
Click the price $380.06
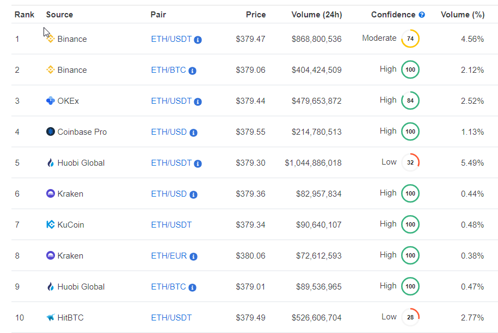tap(250, 256)
